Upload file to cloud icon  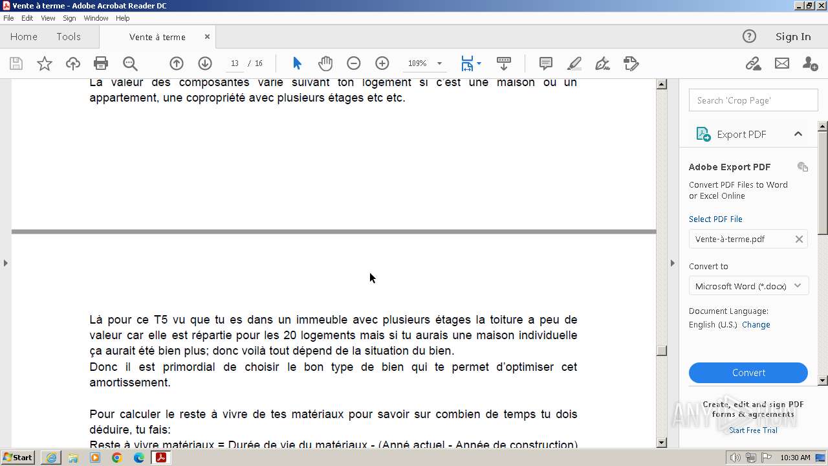coord(73,63)
